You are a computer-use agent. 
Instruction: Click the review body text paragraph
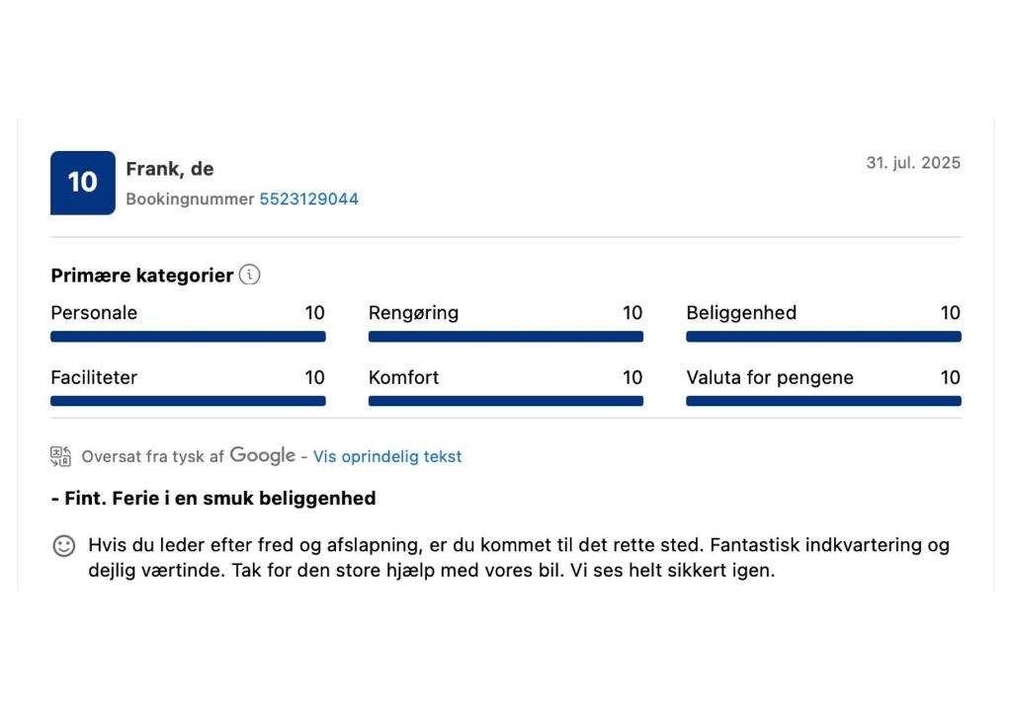(x=519, y=558)
